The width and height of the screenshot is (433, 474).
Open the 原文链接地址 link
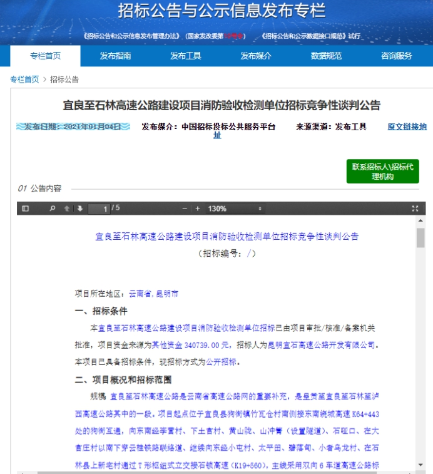coord(407,126)
